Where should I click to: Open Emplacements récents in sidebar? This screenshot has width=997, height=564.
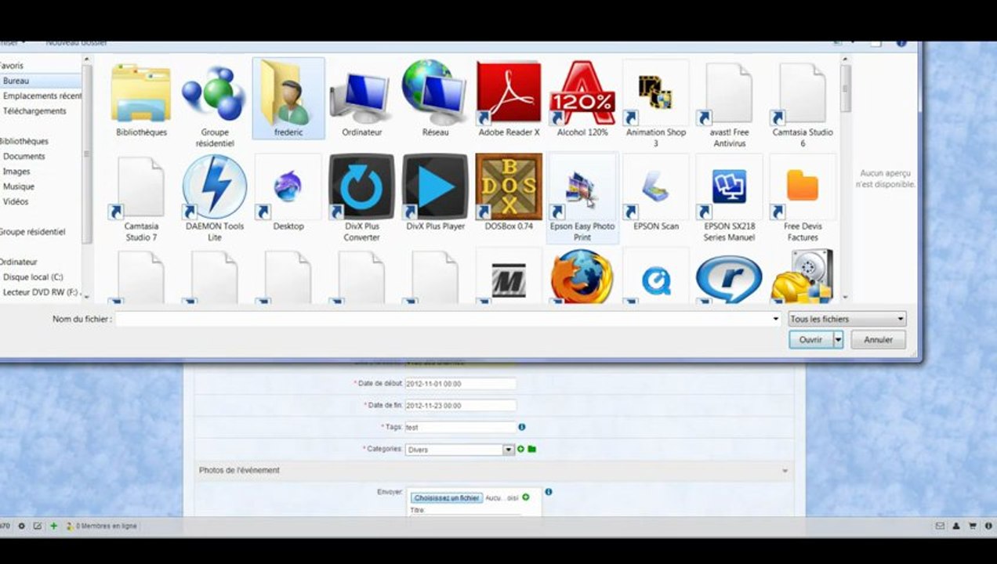click(41, 96)
